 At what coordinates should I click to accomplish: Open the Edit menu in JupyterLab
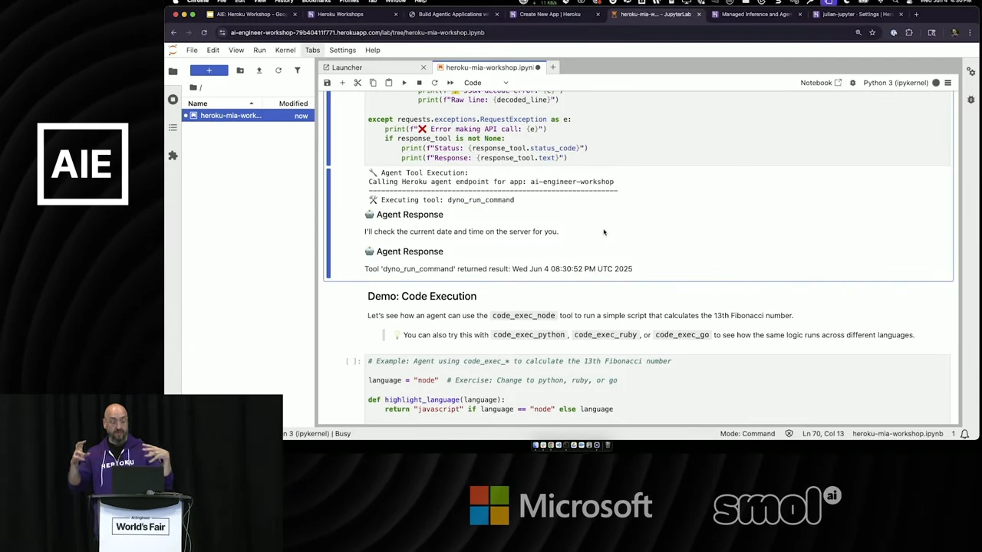(213, 50)
